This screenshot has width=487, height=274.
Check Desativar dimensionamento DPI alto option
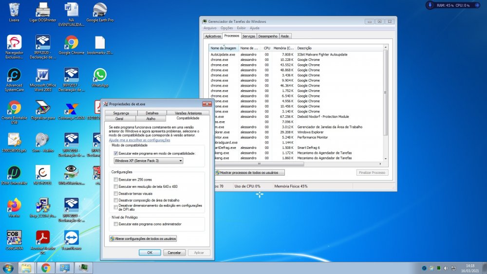point(116,207)
